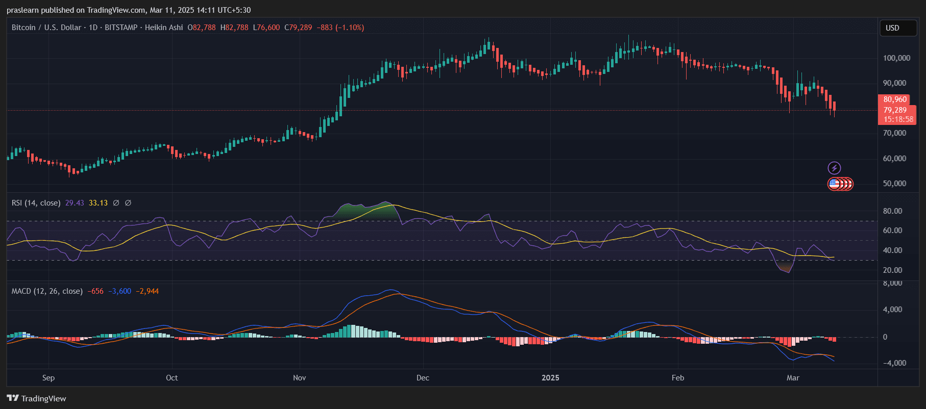Select the RSI (14, close) indicator label

point(36,203)
